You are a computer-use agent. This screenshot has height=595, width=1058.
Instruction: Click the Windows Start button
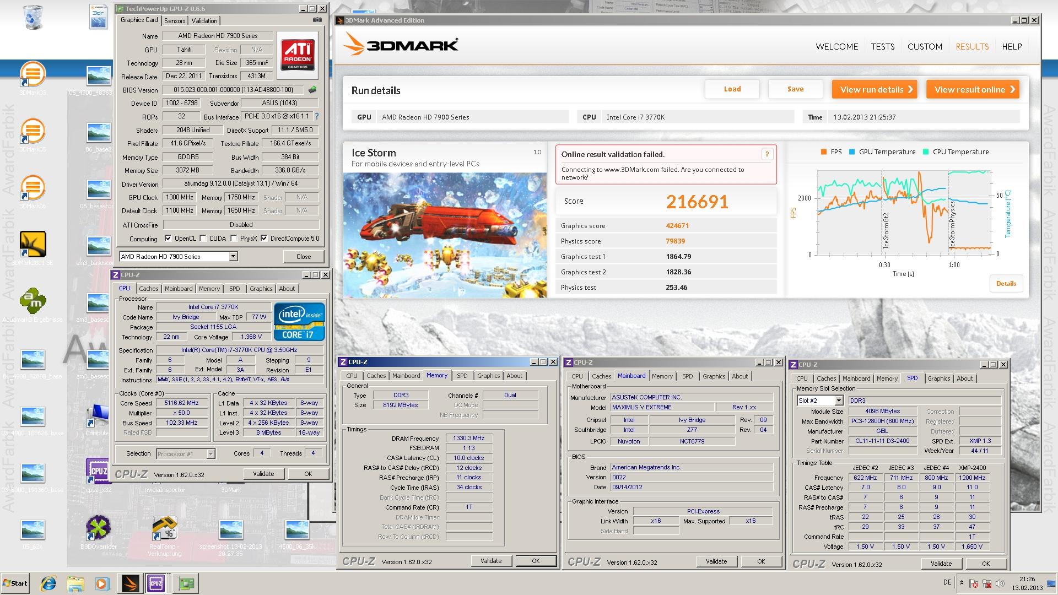click(x=15, y=583)
